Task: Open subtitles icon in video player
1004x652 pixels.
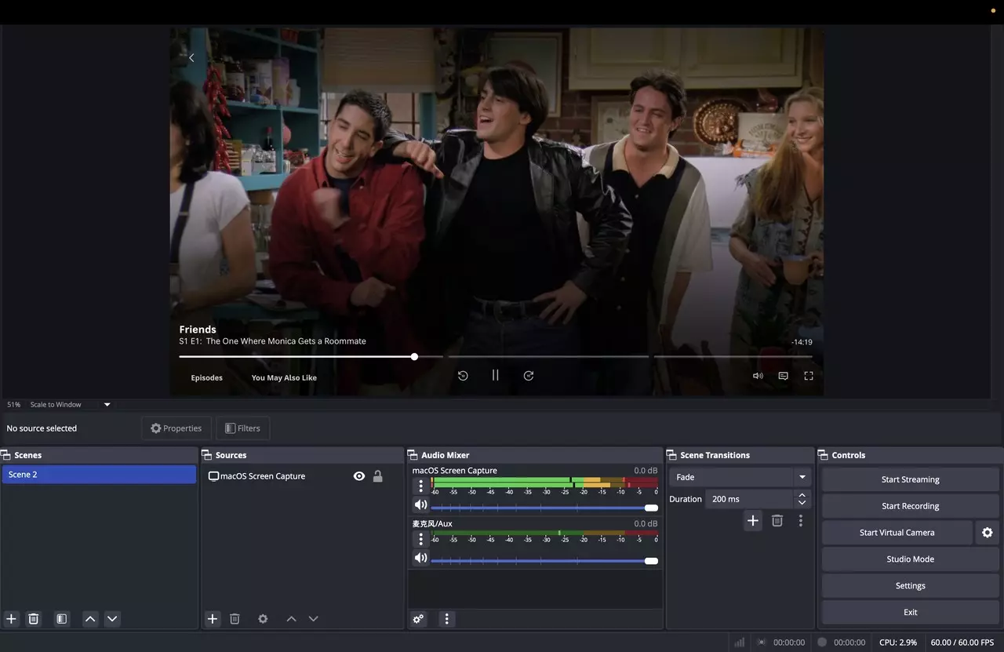Action: pos(783,376)
